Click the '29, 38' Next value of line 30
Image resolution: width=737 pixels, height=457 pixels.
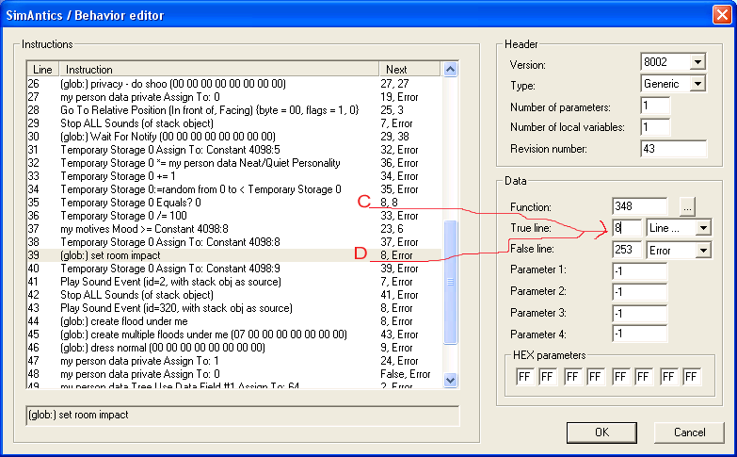[x=394, y=137]
